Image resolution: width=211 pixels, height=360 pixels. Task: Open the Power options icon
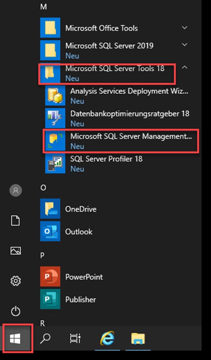coord(16,311)
